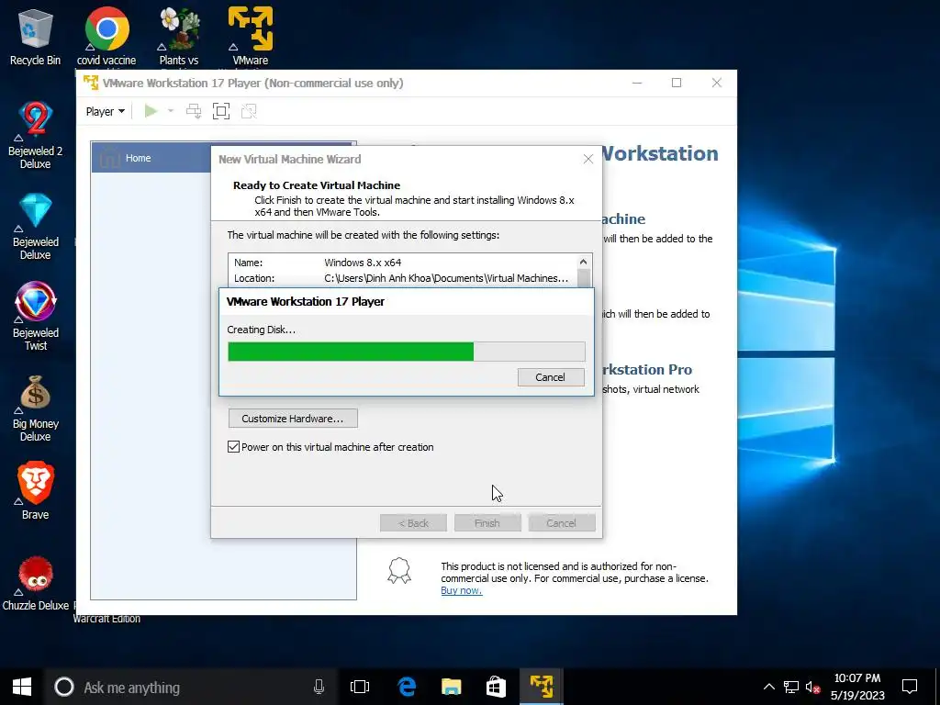The width and height of the screenshot is (940, 705).
Task: Click the wizard's Finish button
Action: (487, 522)
